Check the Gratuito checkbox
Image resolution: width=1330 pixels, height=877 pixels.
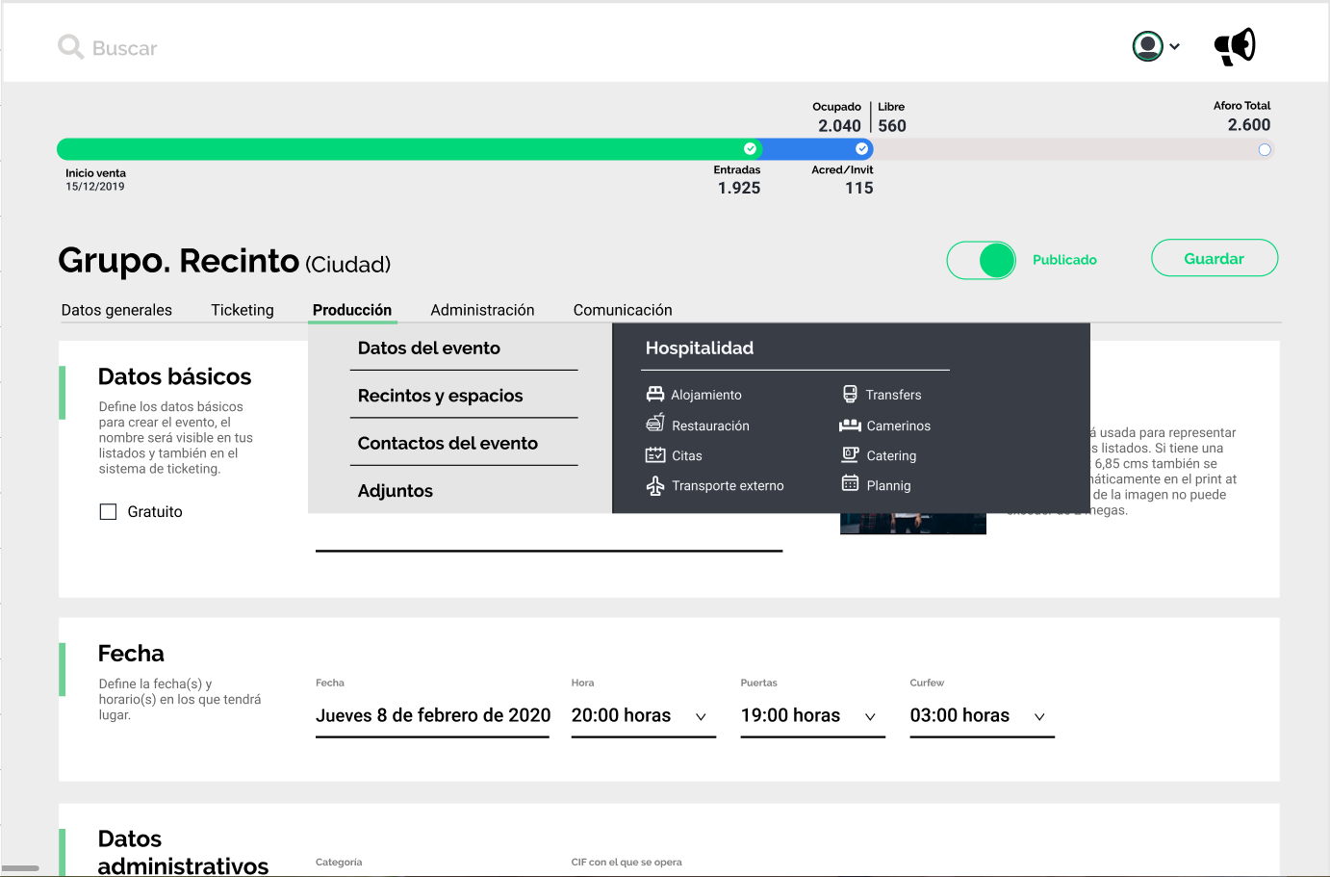(x=109, y=512)
